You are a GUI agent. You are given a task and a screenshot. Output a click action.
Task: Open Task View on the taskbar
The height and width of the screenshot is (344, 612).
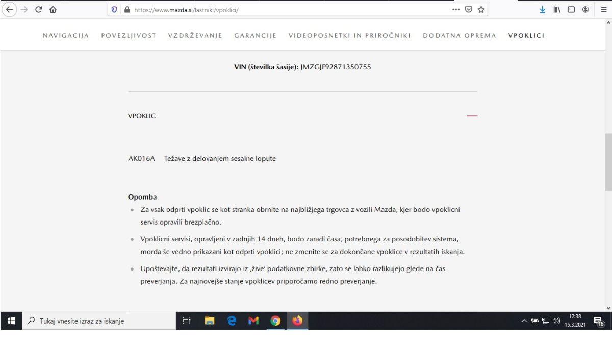187,321
